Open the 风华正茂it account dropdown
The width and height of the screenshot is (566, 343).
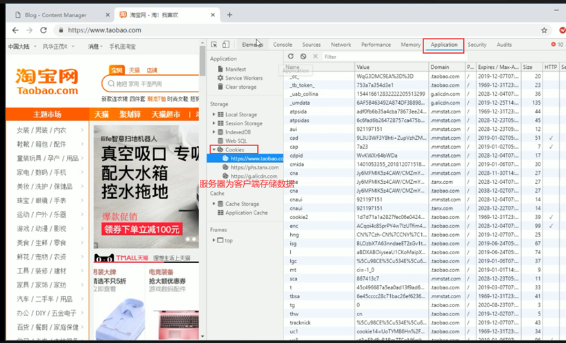58,47
